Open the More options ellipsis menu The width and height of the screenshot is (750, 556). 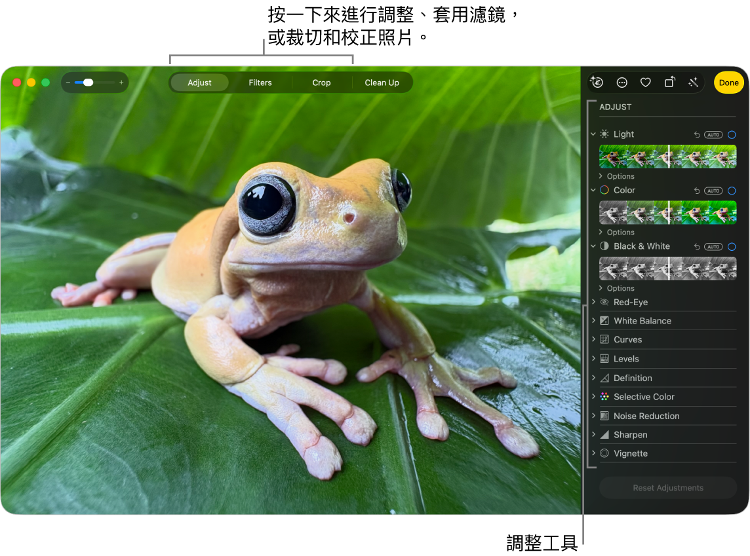pyautogui.click(x=622, y=83)
